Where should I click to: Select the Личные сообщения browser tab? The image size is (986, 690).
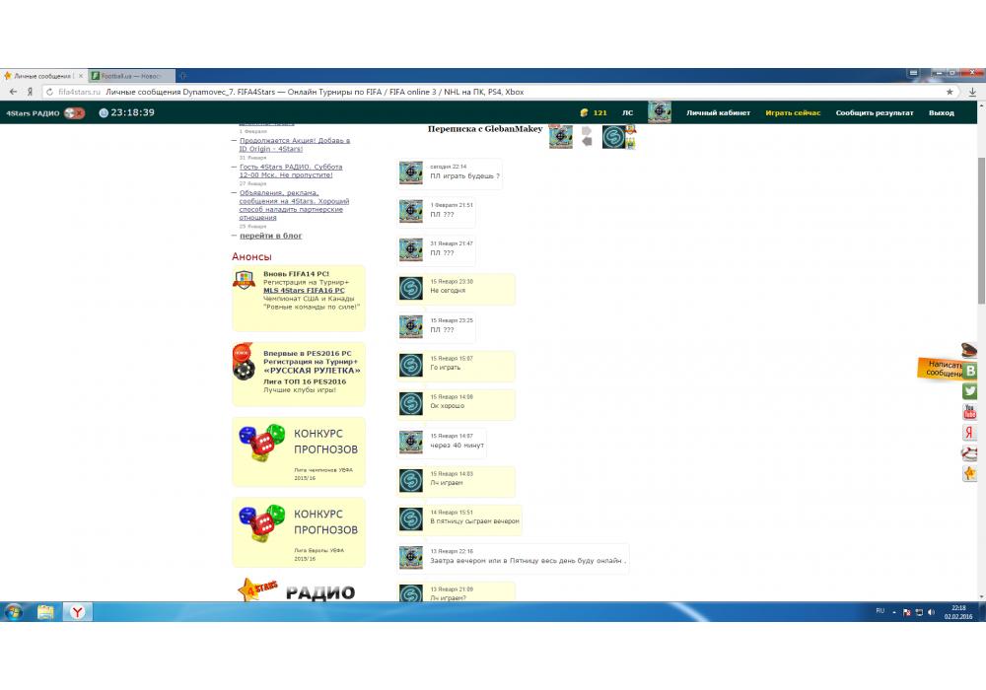pyautogui.click(x=42, y=76)
